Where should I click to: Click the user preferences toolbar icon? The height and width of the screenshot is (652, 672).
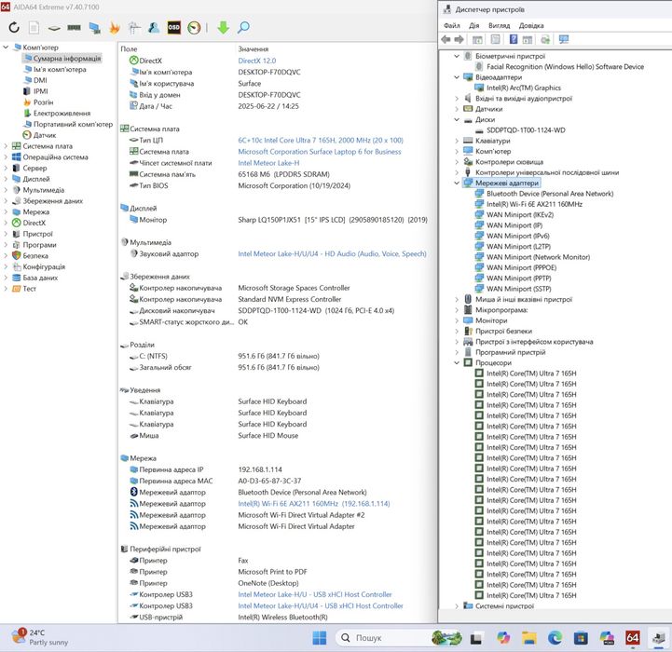pyautogui.click(x=154, y=28)
